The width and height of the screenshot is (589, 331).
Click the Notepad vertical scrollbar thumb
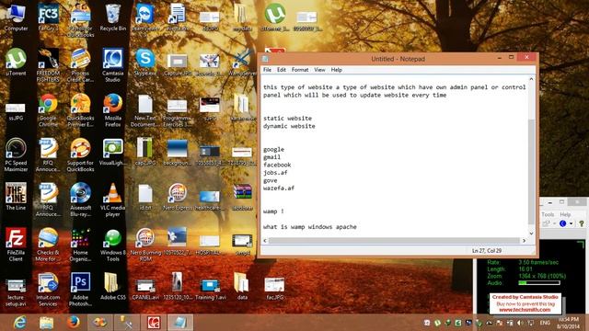point(531,172)
